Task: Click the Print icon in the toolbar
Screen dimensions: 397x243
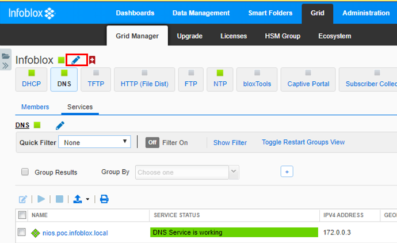Action: (x=104, y=199)
